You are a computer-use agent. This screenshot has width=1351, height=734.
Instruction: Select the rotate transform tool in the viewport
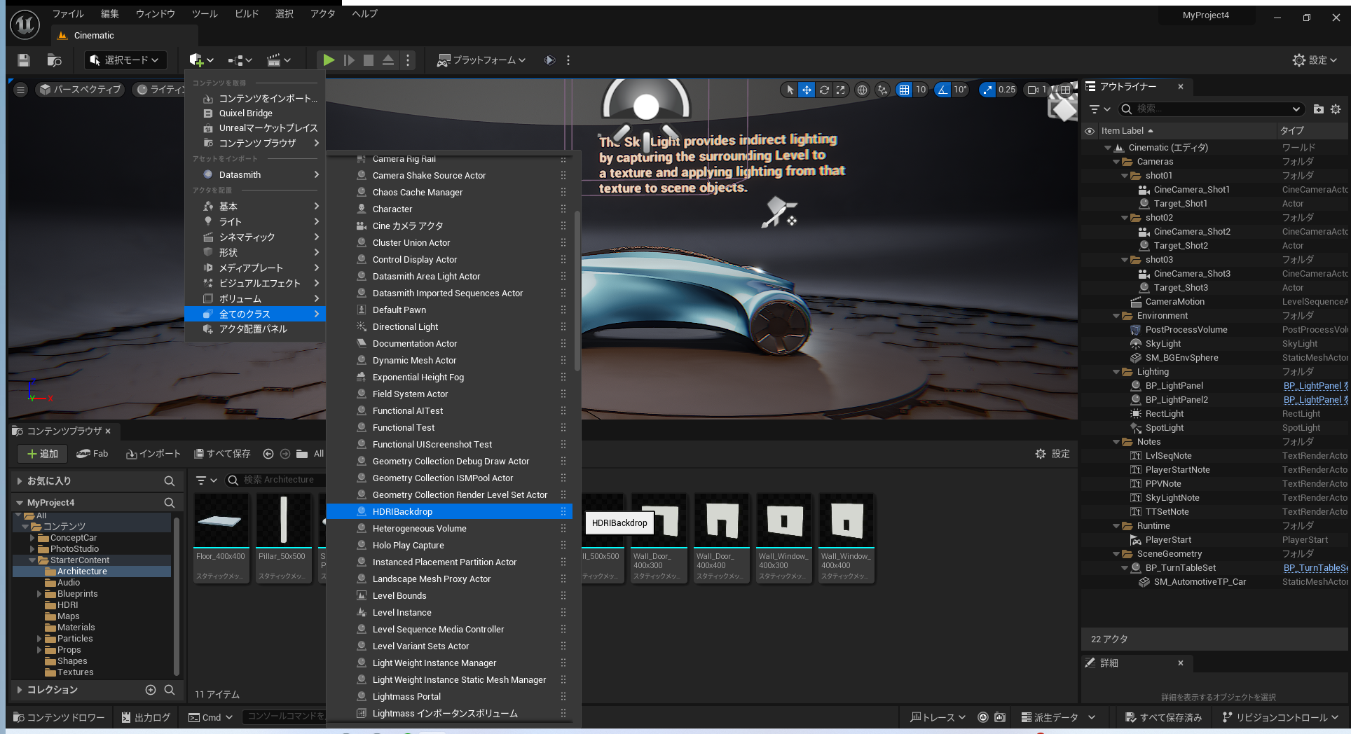pos(824,90)
